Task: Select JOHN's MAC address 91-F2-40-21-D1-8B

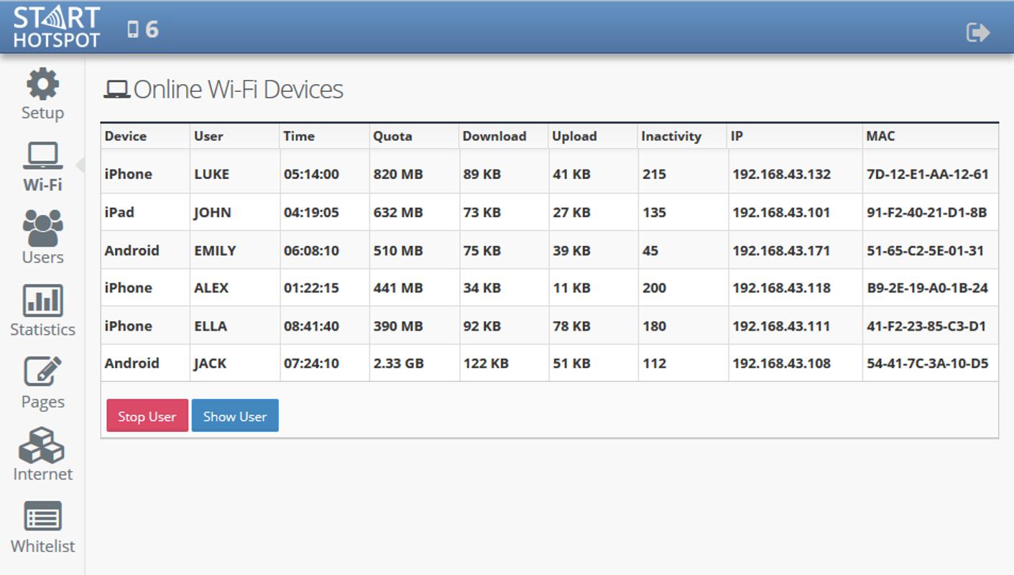Action: 926,212
